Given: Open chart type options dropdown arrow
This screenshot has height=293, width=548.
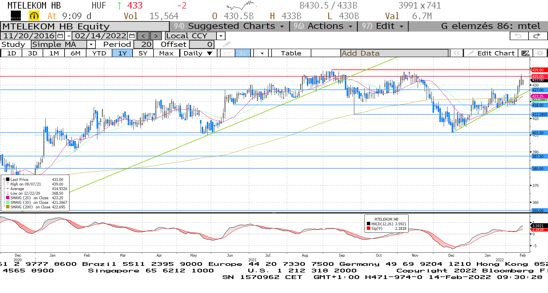Looking at the screenshot, I should click(262, 53).
